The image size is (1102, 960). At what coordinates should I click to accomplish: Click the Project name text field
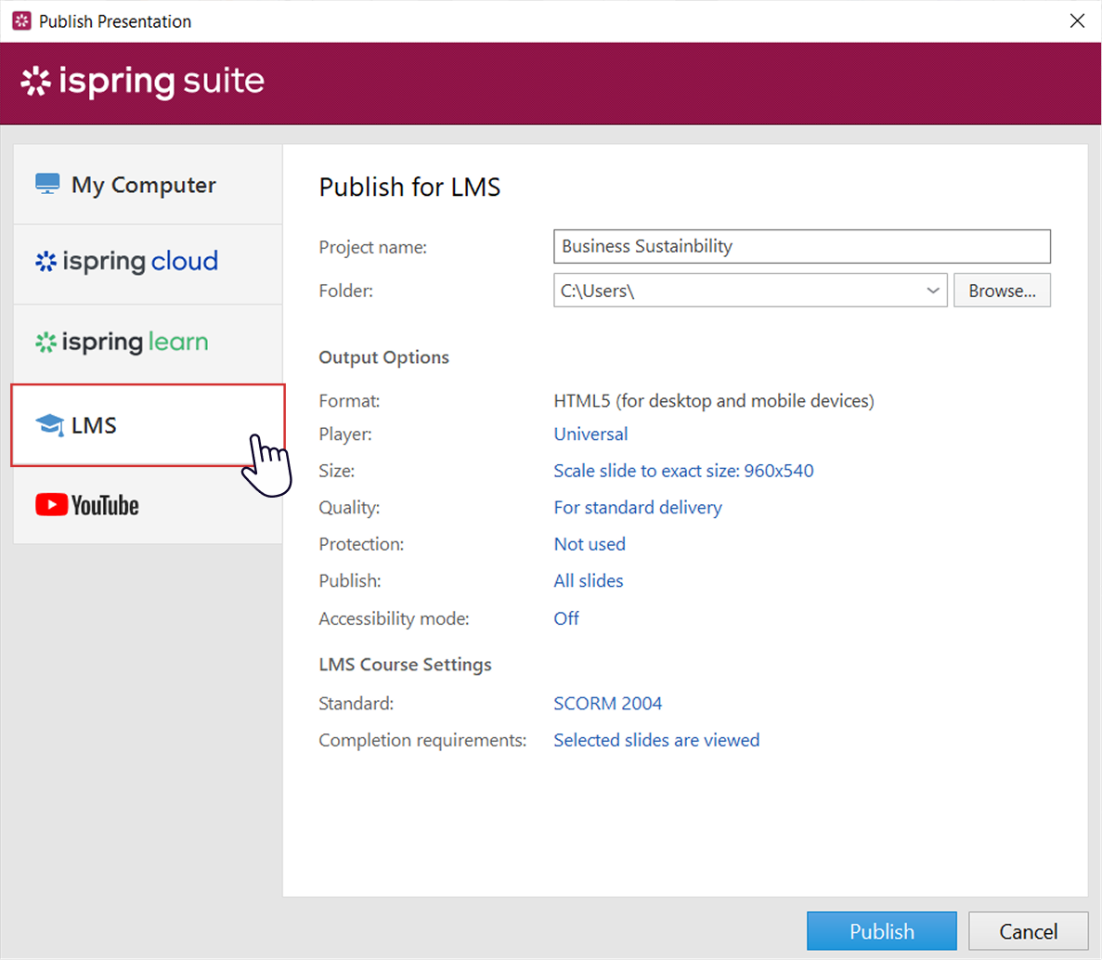pyautogui.click(x=801, y=246)
